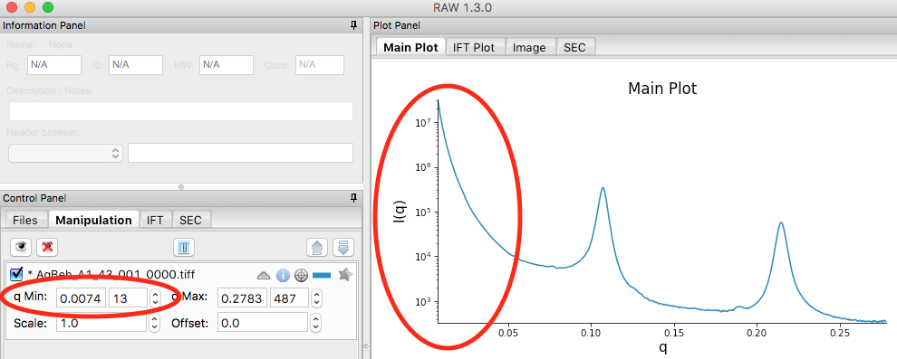897x359 pixels.
Task: Click the hide all (red X) button
Action: point(47,247)
